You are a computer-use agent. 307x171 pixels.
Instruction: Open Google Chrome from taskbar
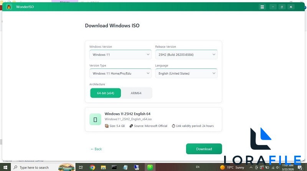coord(92,167)
